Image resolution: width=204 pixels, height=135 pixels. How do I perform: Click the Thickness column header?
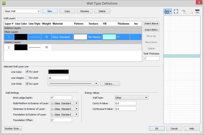coord(123,24)
